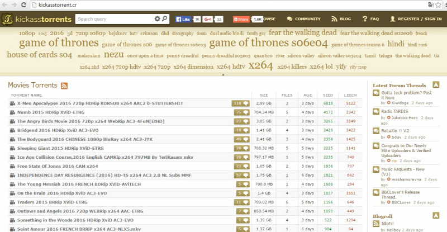447x232 pixels.
Task: Sort torrents by Size column
Action: pyautogui.click(x=264, y=95)
